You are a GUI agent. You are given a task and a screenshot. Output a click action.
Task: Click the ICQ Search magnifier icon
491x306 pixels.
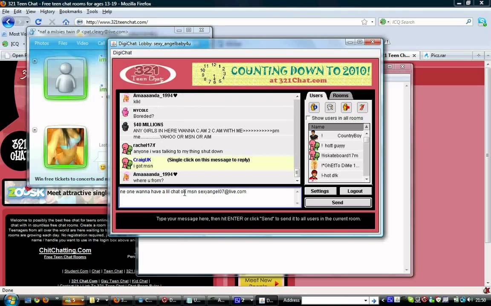tap(468, 22)
